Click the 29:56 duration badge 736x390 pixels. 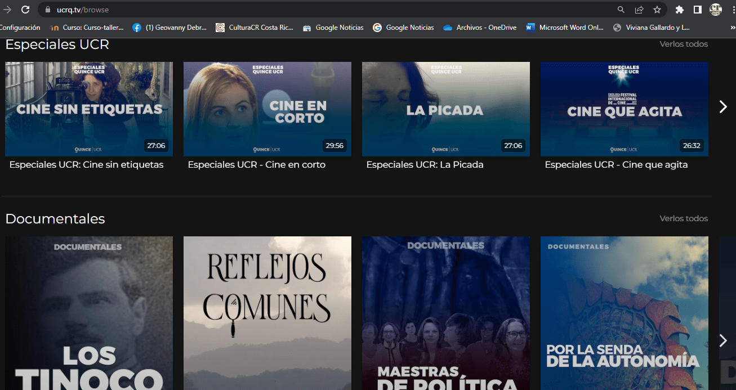click(x=334, y=146)
